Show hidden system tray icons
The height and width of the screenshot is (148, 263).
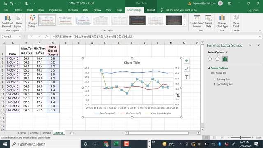pos(180,144)
